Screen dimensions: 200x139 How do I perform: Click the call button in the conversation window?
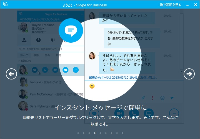(134, 113)
